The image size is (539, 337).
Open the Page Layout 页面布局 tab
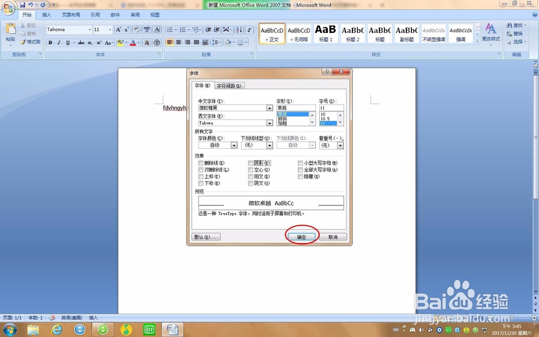(x=71, y=15)
